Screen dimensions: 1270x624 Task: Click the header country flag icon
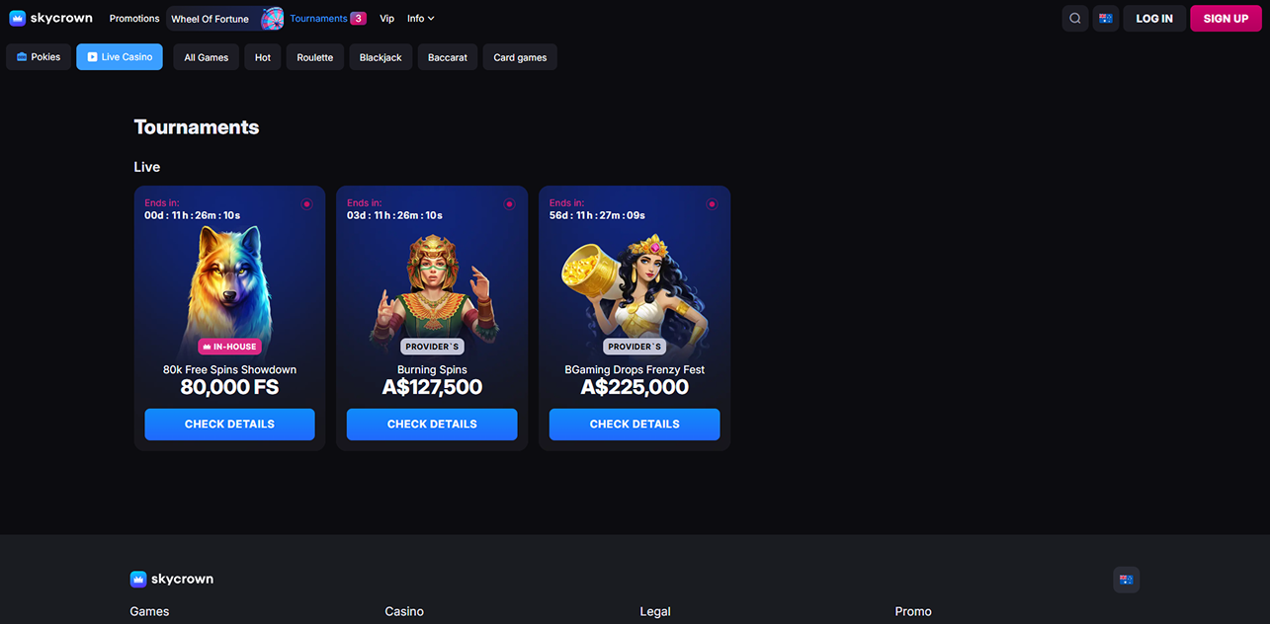pyautogui.click(x=1106, y=19)
